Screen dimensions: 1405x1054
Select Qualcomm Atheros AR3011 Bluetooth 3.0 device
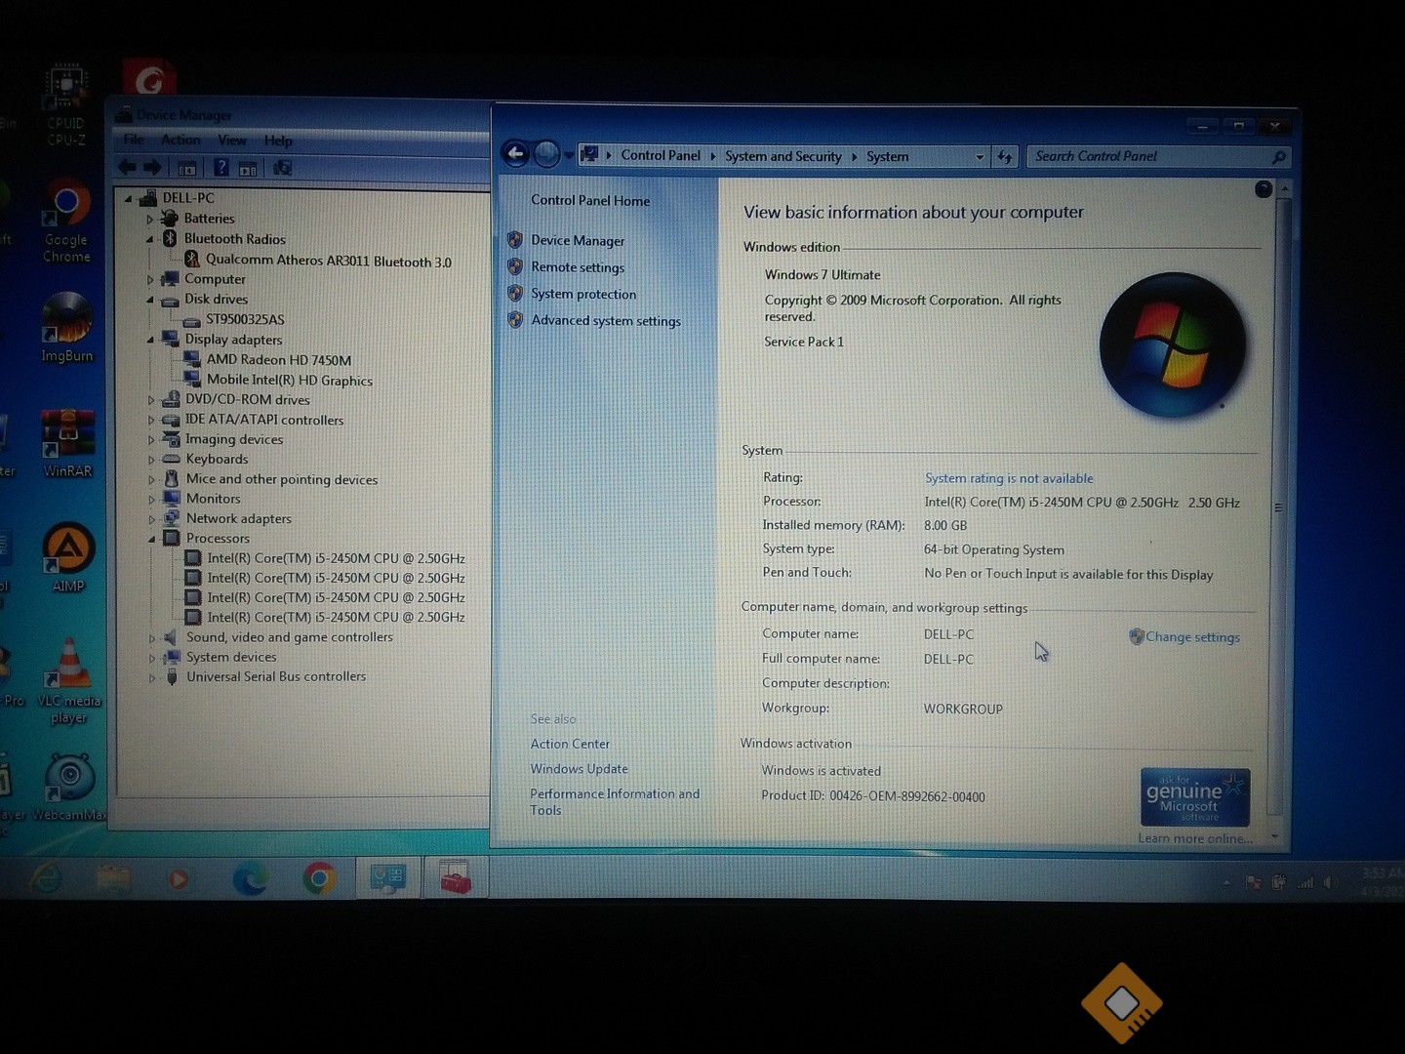pyautogui.click(x=328, y=261)
